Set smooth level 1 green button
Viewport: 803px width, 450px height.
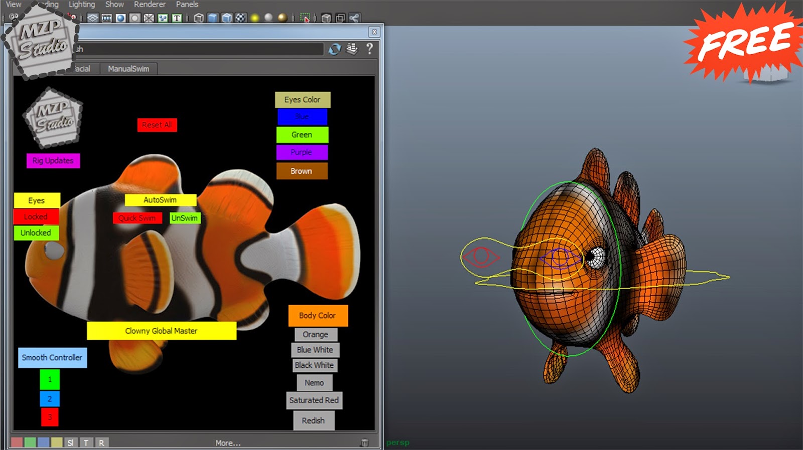tap(50, 379)
